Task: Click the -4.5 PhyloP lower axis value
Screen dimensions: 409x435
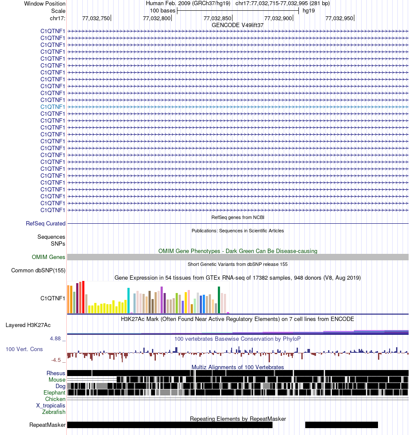Action: click(56, 360)
